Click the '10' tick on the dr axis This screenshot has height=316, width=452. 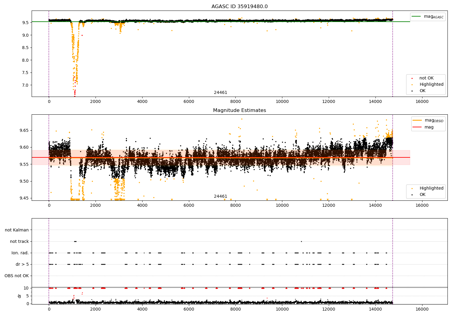[27, 288]
